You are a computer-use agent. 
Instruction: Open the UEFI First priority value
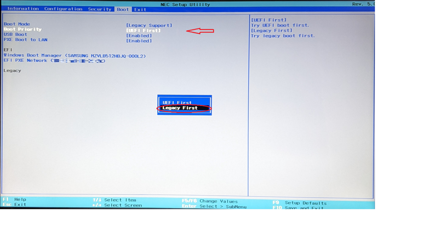pos(143,31)
